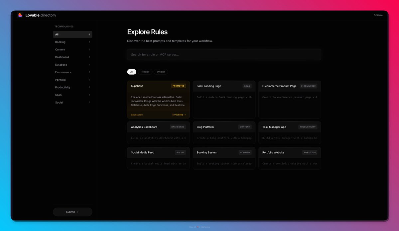Open the Booking System card

[x=224, y=158]
